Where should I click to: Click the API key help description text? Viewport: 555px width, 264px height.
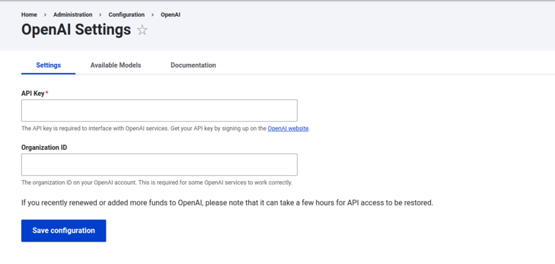pyautogui.click(x=166, y=129)
